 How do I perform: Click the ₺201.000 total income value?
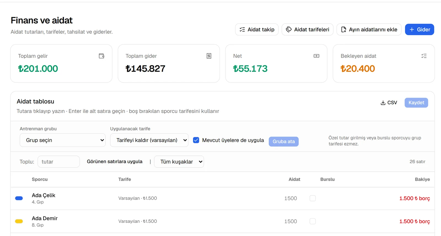[38, 68]
